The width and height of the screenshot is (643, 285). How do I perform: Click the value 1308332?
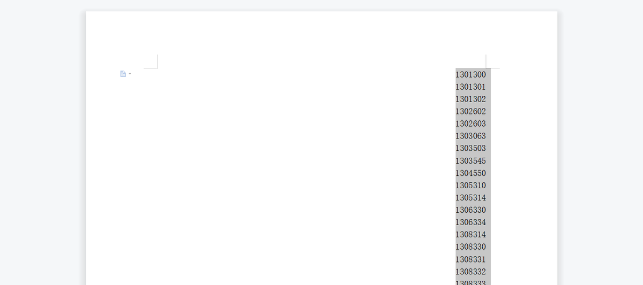click(470, 272)
